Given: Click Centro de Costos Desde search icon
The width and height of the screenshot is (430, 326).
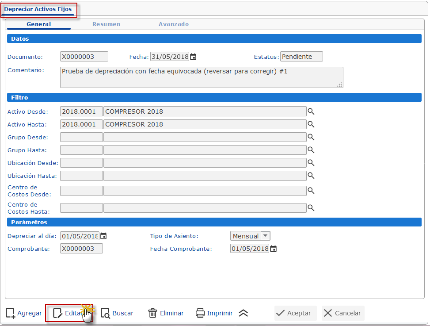Looking at the screenshot, I should (311, 191).
